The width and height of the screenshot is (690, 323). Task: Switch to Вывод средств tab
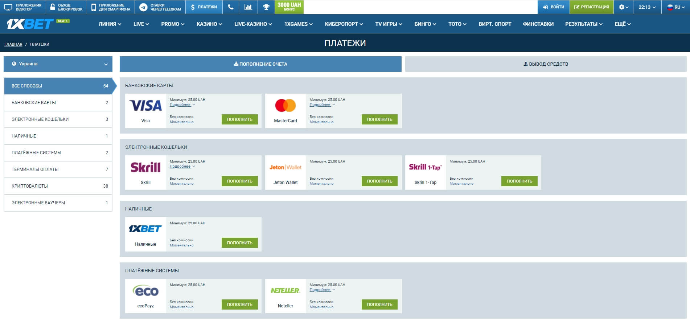click(546, 64)
